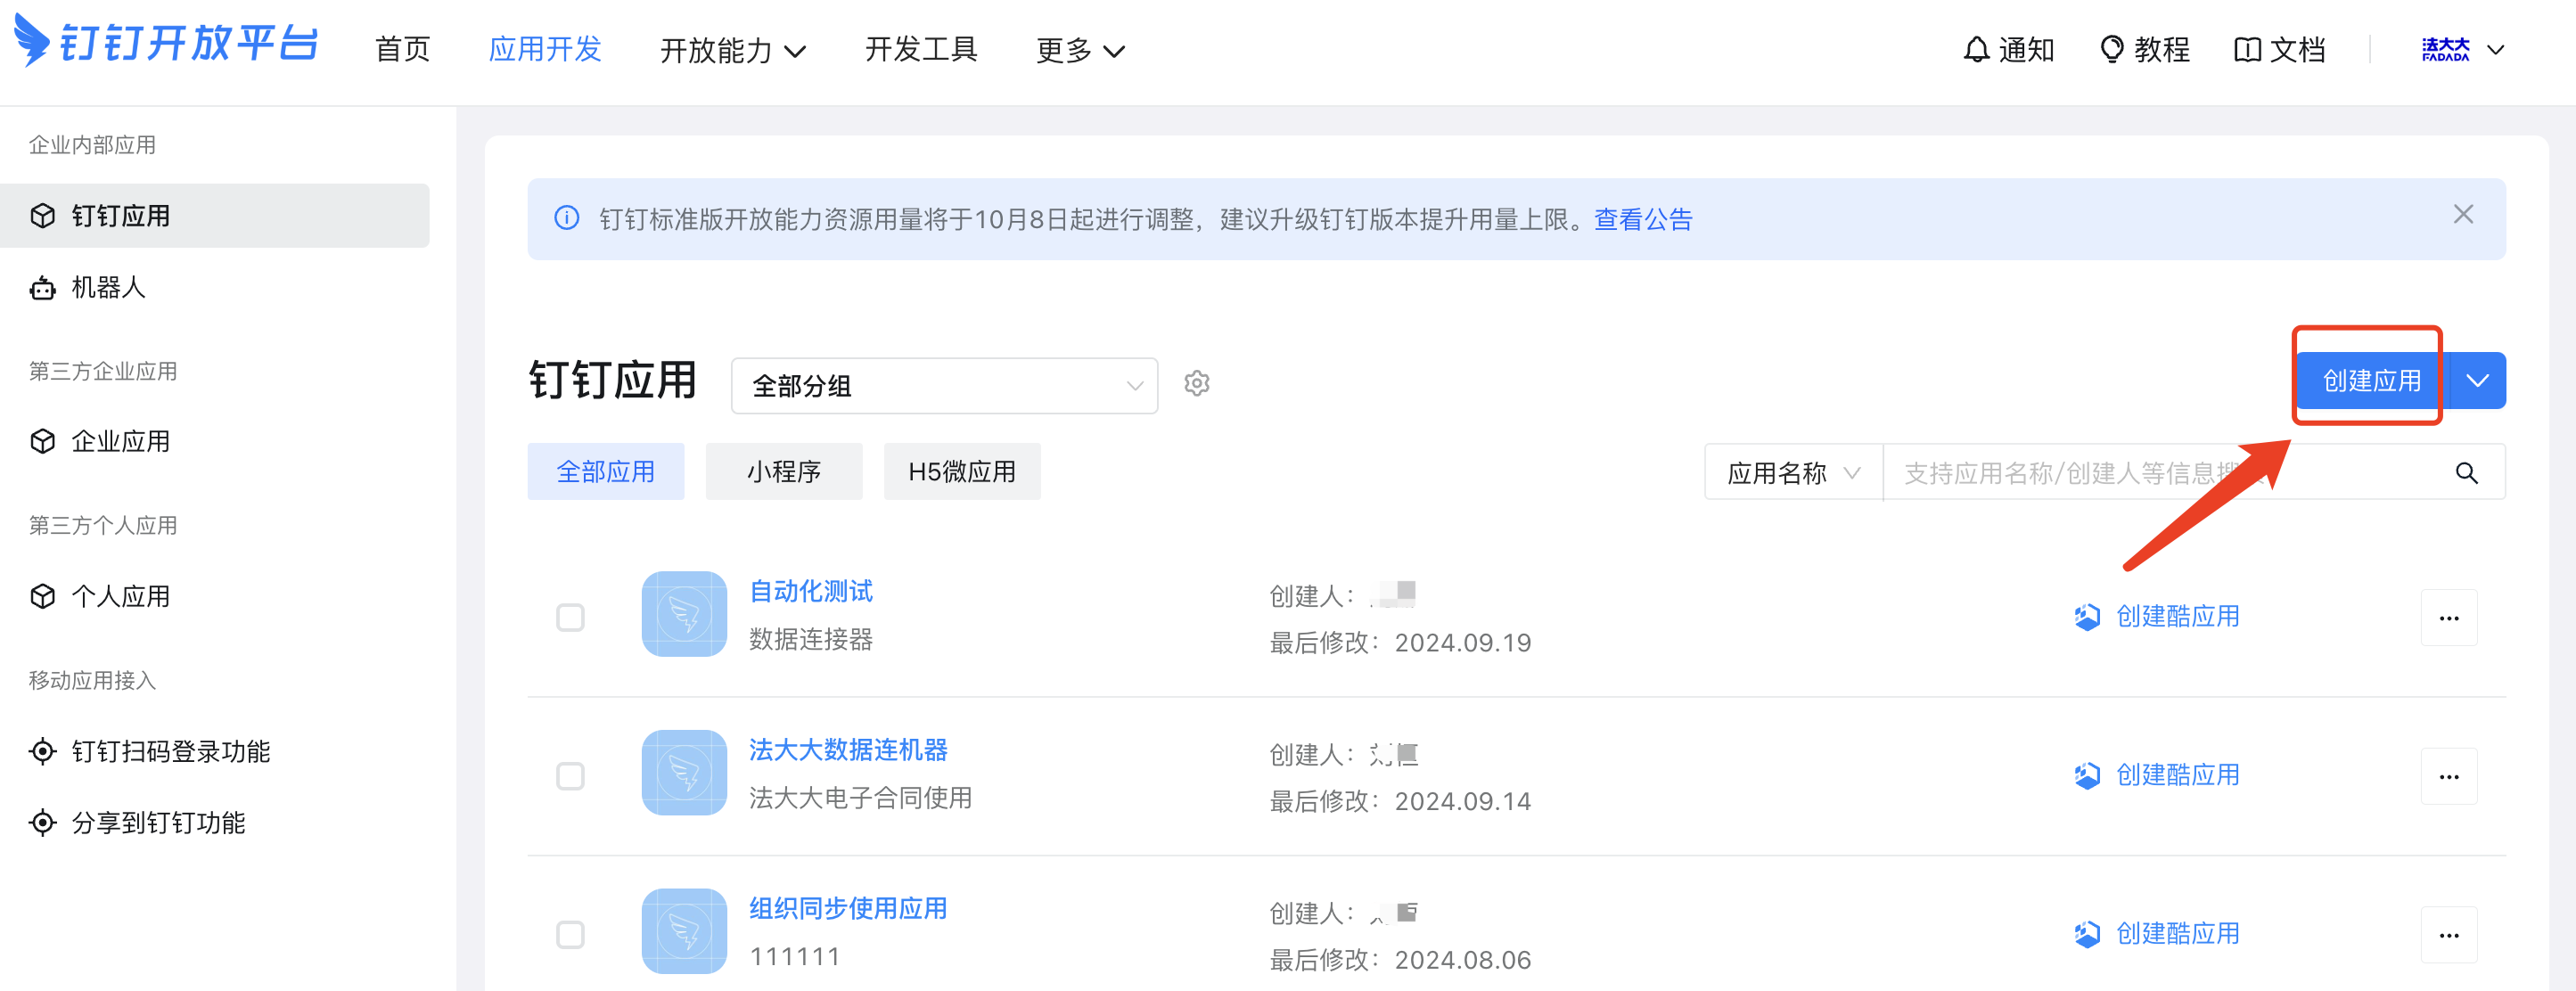
Task: Check the 自动化测试 row checkbox
Action: [x=570, y=617]
